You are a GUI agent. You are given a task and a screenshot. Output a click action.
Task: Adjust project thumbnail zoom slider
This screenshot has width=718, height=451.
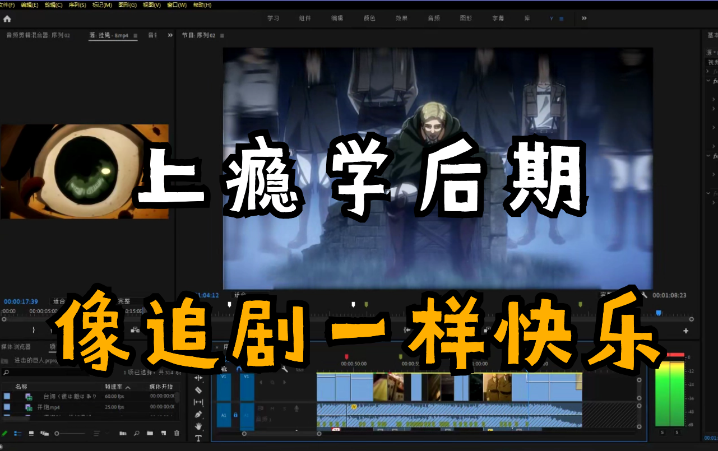point(58,433)
